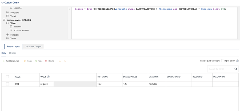Collapse the Custom Query section
240x111 pixels.
2,2
